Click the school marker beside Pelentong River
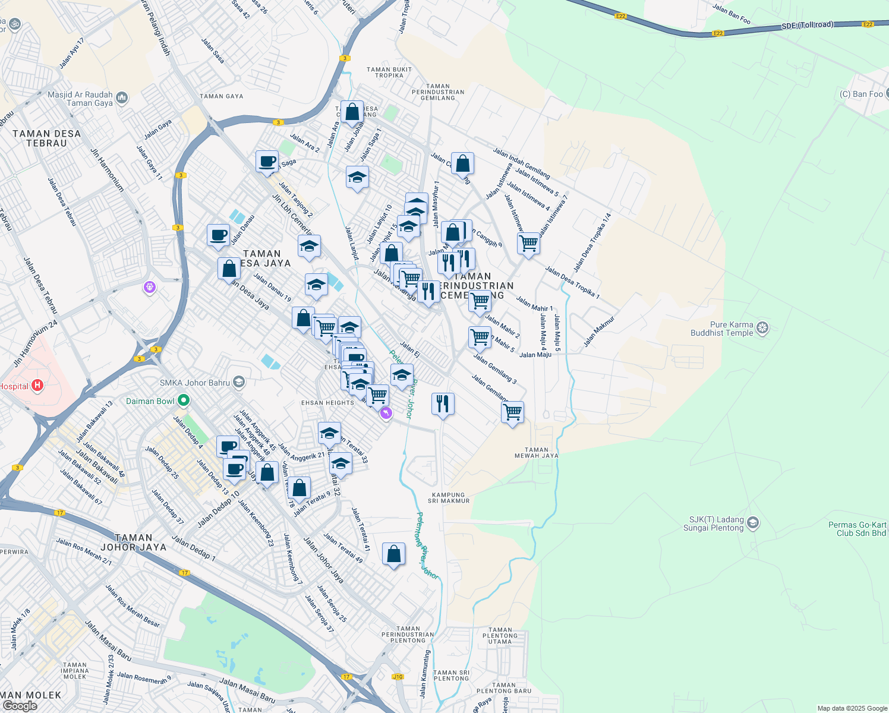The height and width of the screenshot is (713, 889). [x=402, y=375]
